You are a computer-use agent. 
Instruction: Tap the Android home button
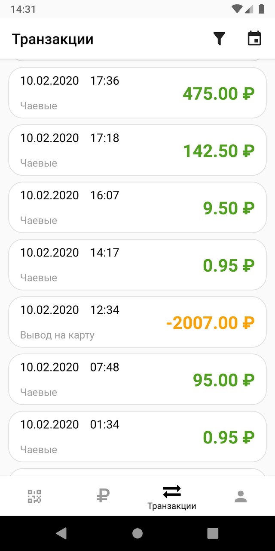(137, 533)
